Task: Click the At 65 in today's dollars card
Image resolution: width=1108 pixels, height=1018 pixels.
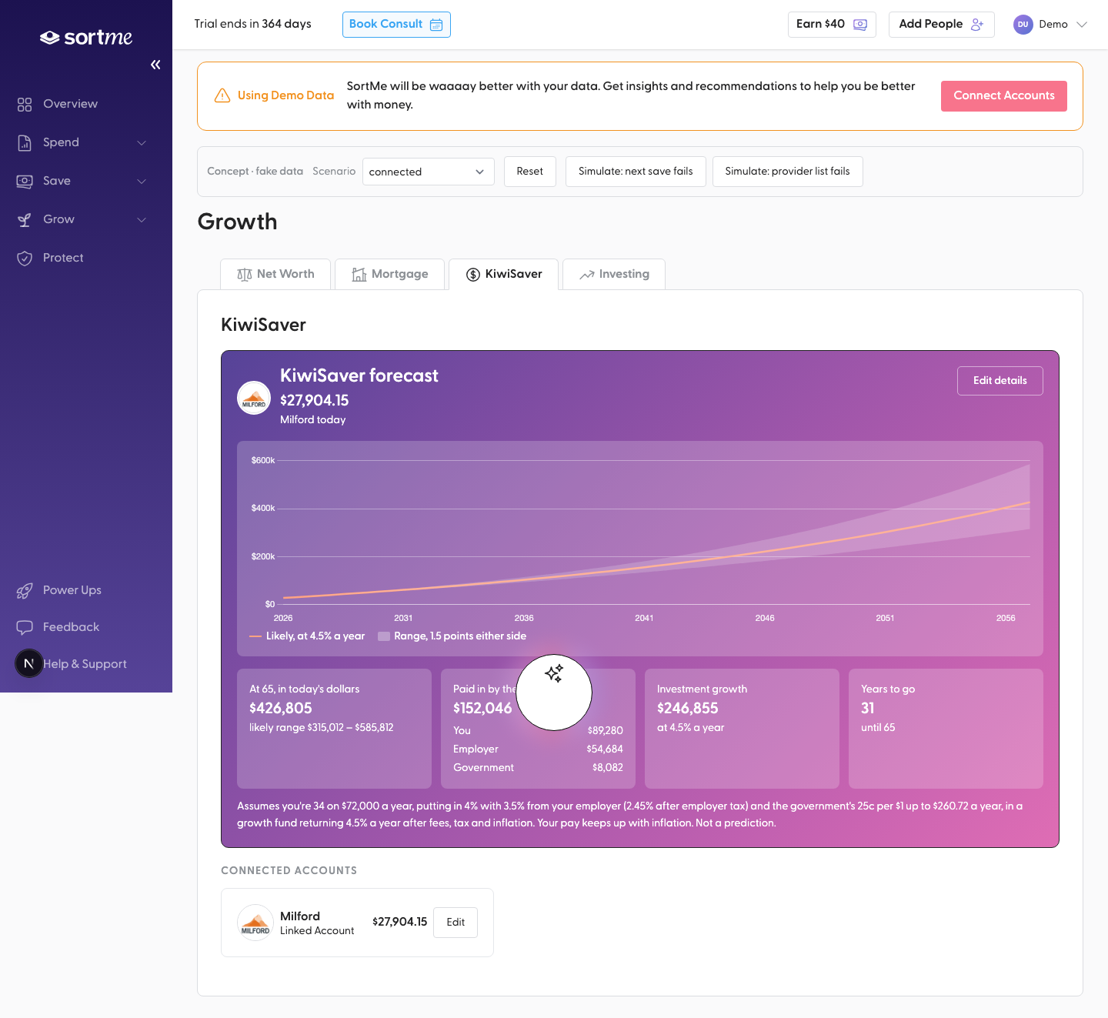Action: coord(334,729)
